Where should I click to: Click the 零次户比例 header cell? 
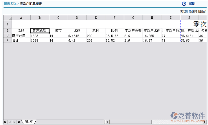click(152, 31)
